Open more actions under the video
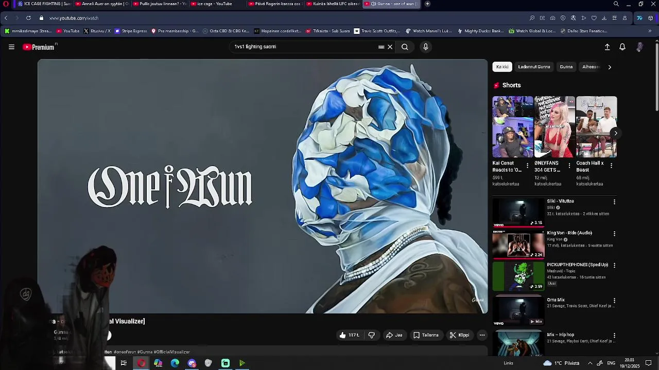 pyautogui.click(x=482, y=335)
